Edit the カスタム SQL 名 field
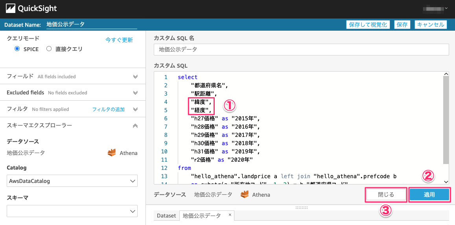 301,49
